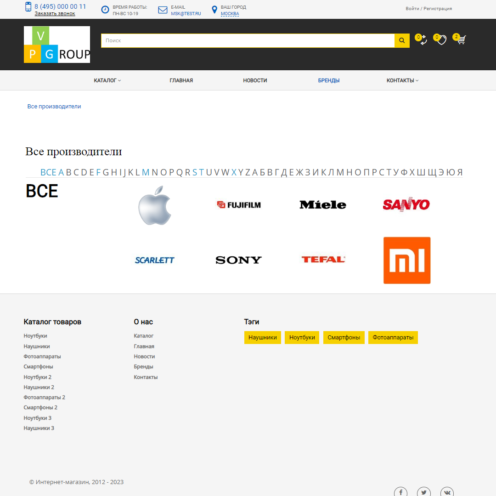Open the Бренды menu item
496x496 pixels.
coord(329,80)
